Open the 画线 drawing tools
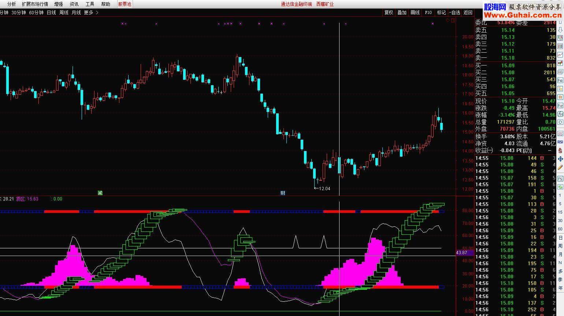The width and height of the screenshot is (564, 316). (x=415, y=12)
